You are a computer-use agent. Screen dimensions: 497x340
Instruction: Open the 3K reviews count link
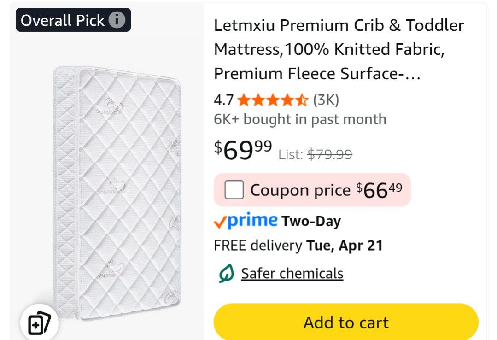point(326,100)
